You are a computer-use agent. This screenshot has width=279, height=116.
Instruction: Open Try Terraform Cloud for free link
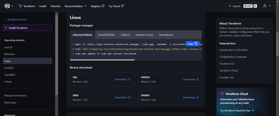(237, 111)
